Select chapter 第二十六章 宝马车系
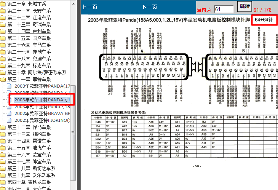 point(29,45)
